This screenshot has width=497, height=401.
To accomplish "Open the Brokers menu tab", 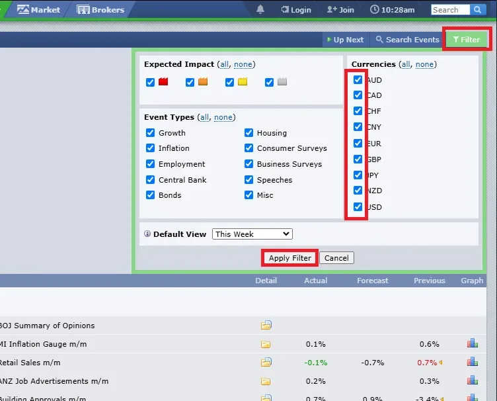I will (100, 9).
